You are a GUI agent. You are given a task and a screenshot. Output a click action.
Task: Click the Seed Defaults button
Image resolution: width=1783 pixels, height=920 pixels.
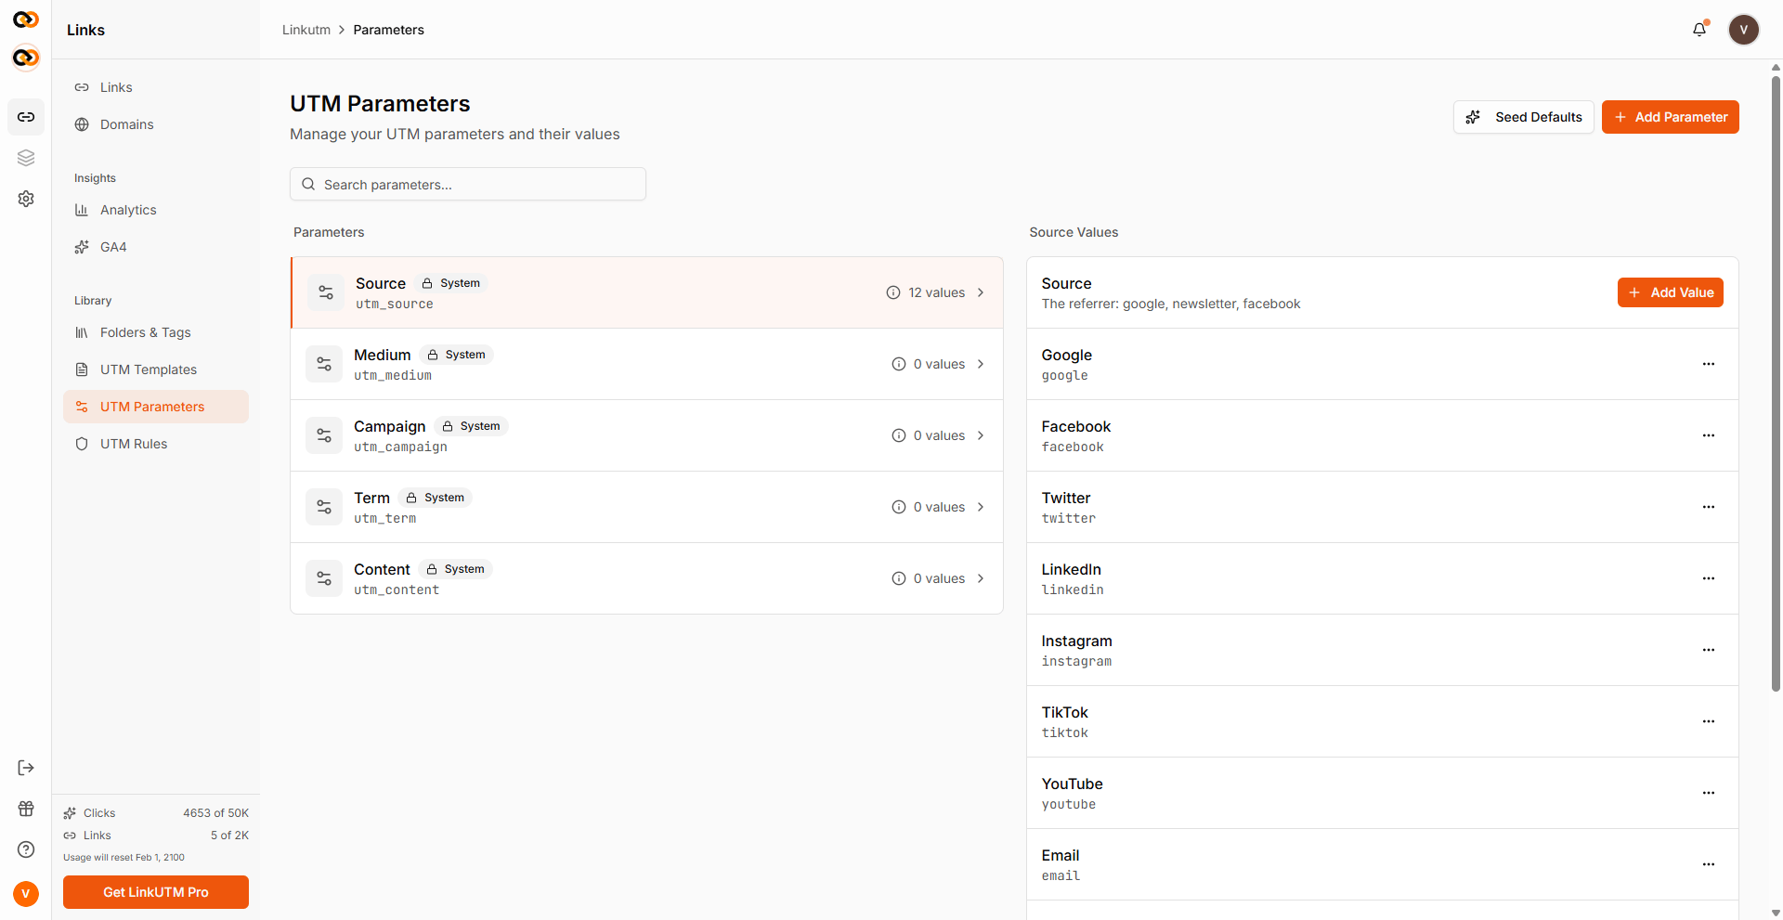[x=1523, y=117]
